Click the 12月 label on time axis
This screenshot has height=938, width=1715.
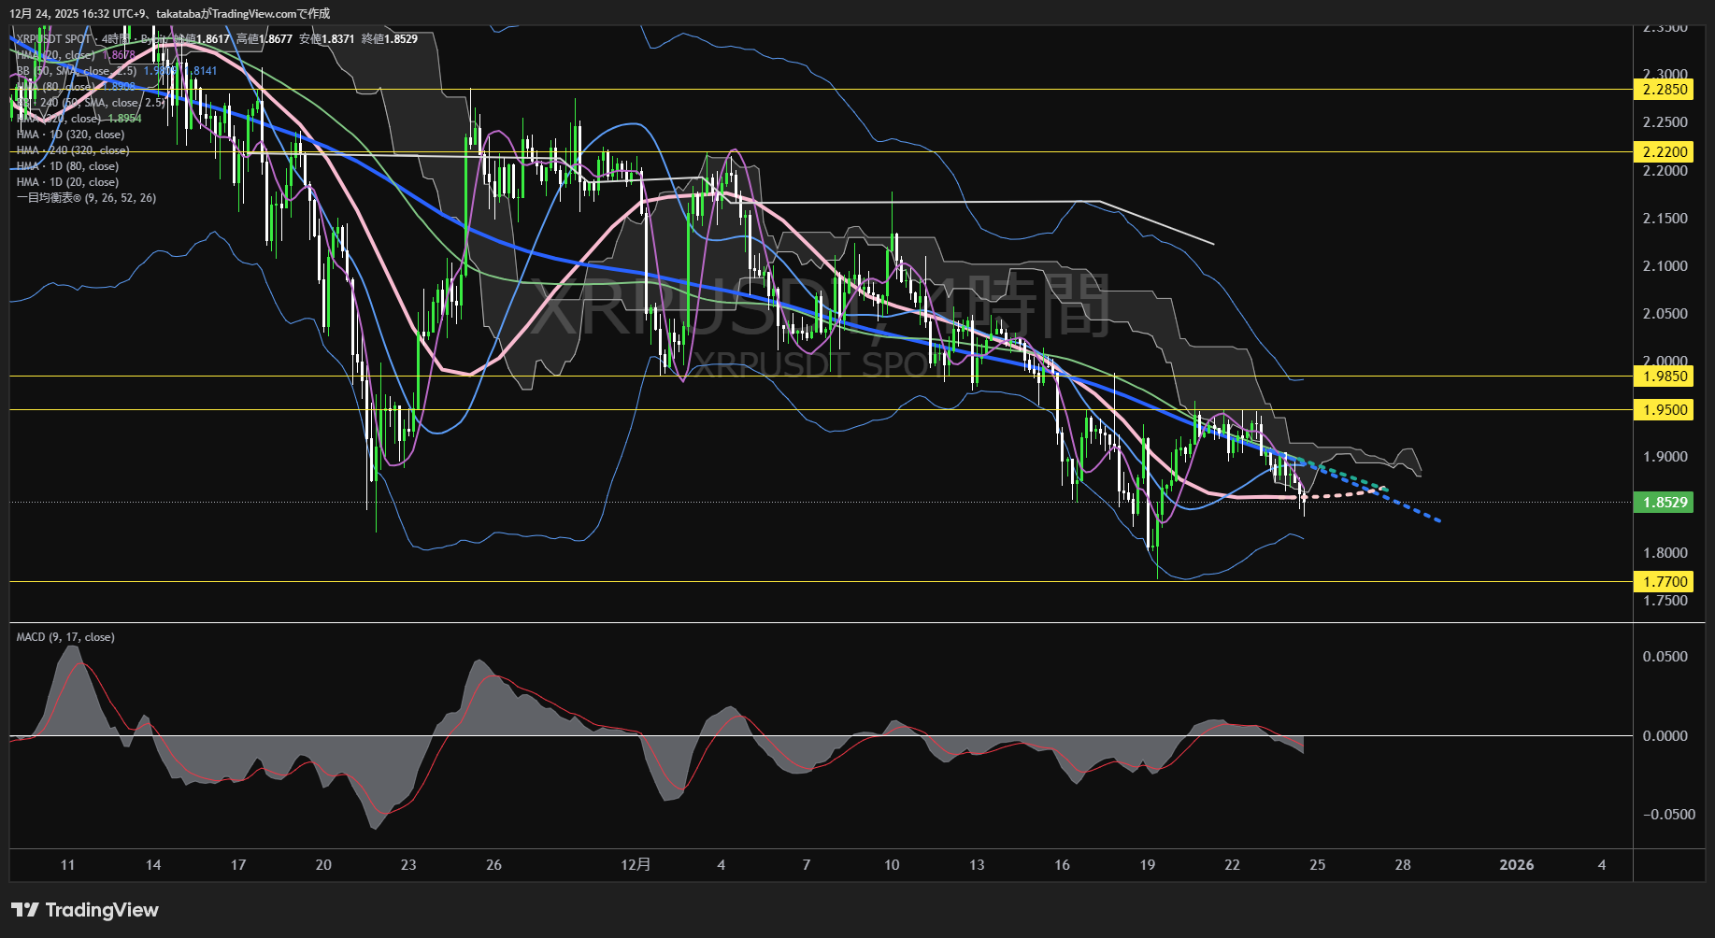pos(636,865)
